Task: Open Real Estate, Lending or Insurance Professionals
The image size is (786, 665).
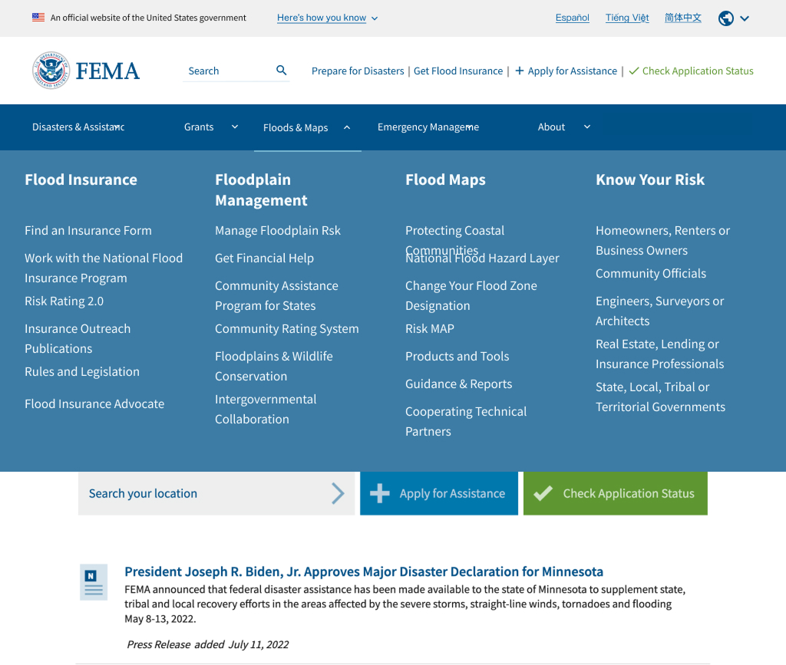Action: point(659,354)
